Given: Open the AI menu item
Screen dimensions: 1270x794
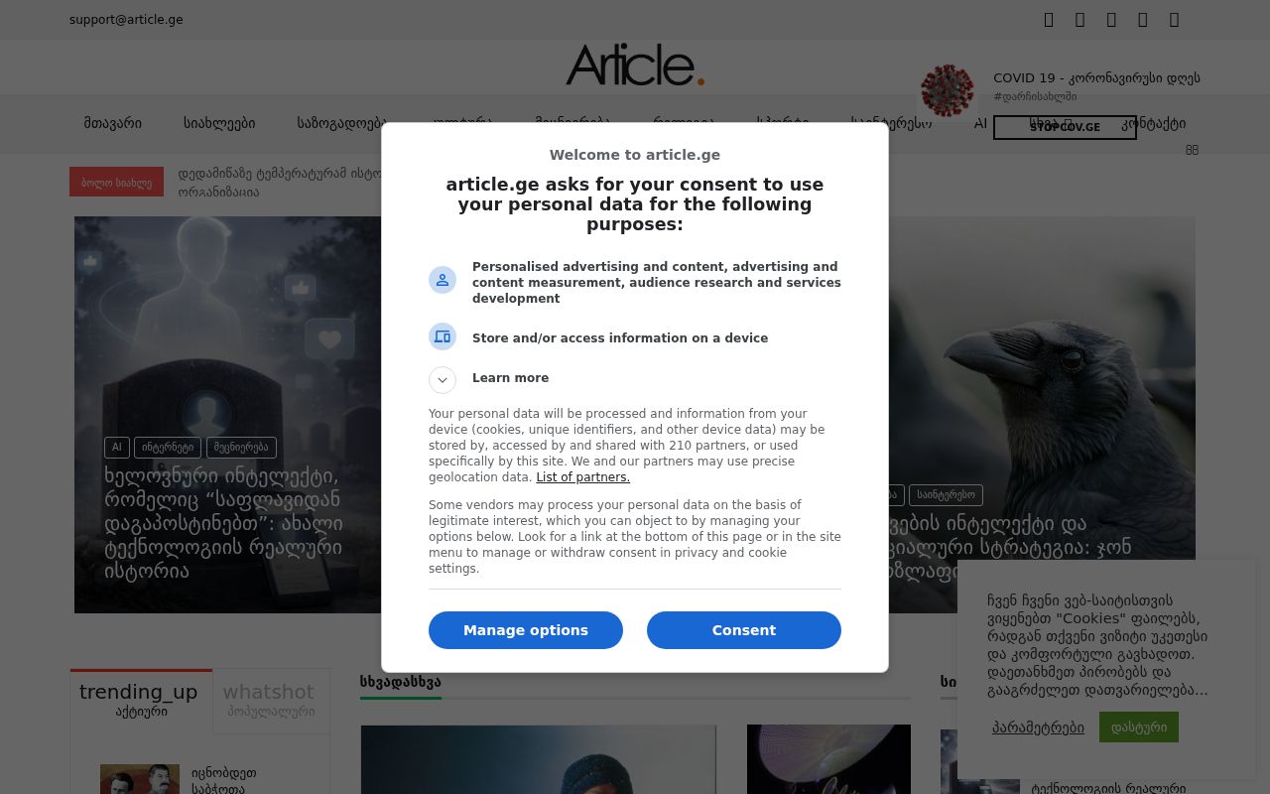Looking at the screenshot, I should 980,124.
